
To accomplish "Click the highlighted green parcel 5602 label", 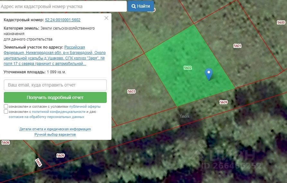I will [x=188, y=68].
